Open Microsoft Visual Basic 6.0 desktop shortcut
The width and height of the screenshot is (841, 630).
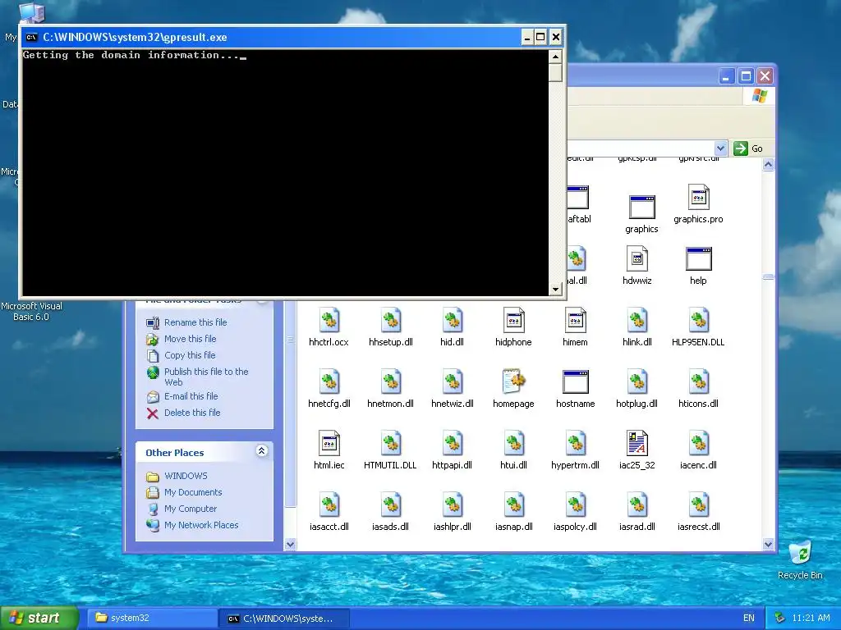pos(31,311)
